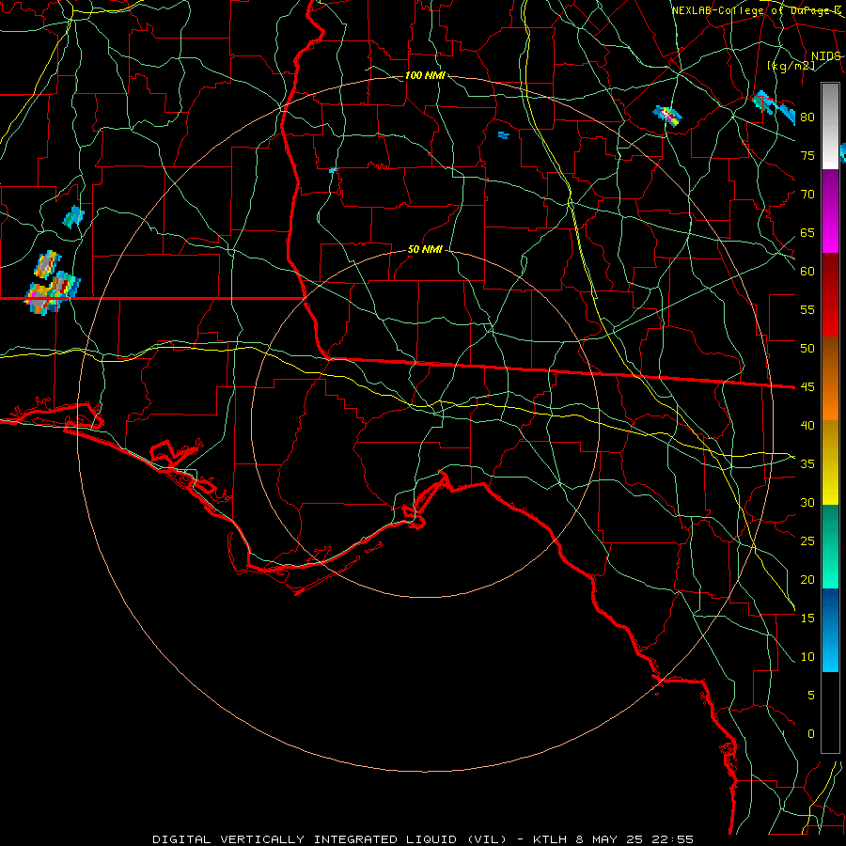This screenshot has width=846, height=846.
Task: Click the 35 value on the color scale
Action: tap(807, 464)
